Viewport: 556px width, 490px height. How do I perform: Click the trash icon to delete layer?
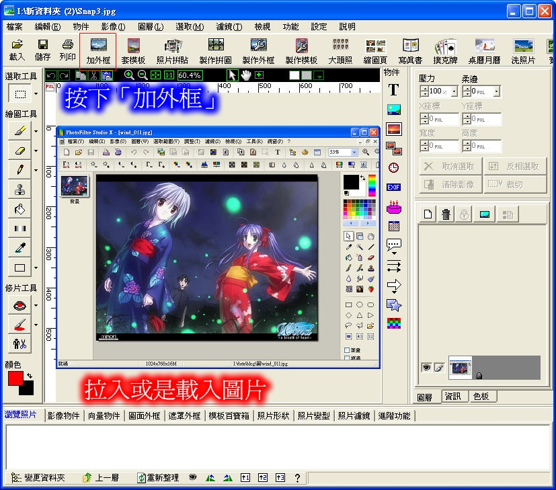tap(446, 214)
